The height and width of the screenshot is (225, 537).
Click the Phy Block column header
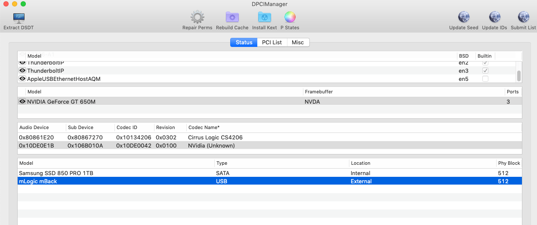509,163
